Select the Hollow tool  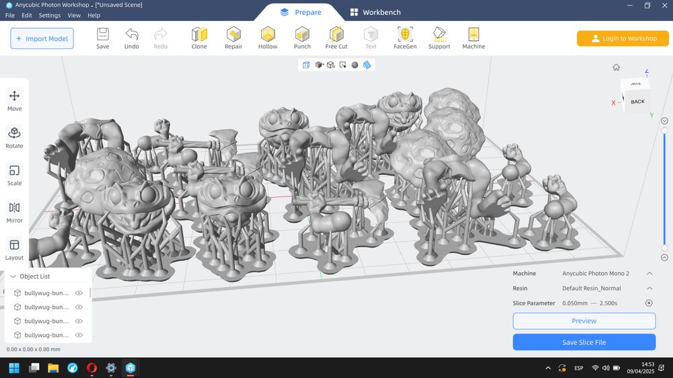pos(268,38)
